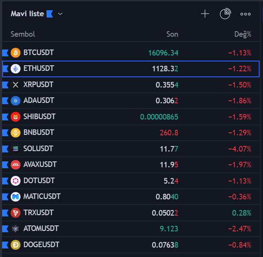Click the Bitcoin logo icon
Screen dimensions: 263x257
(15, 53)
